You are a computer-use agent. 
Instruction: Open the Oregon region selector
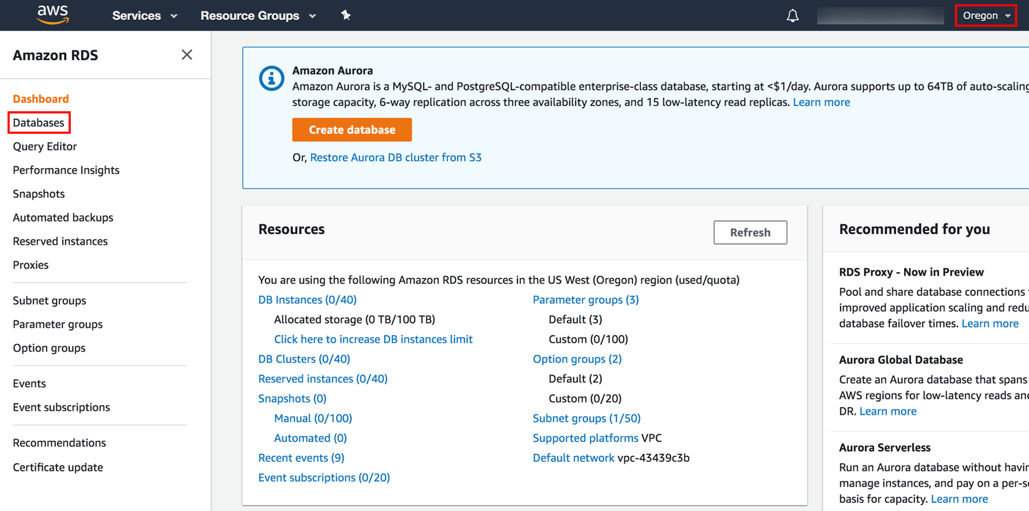(986, 16)
